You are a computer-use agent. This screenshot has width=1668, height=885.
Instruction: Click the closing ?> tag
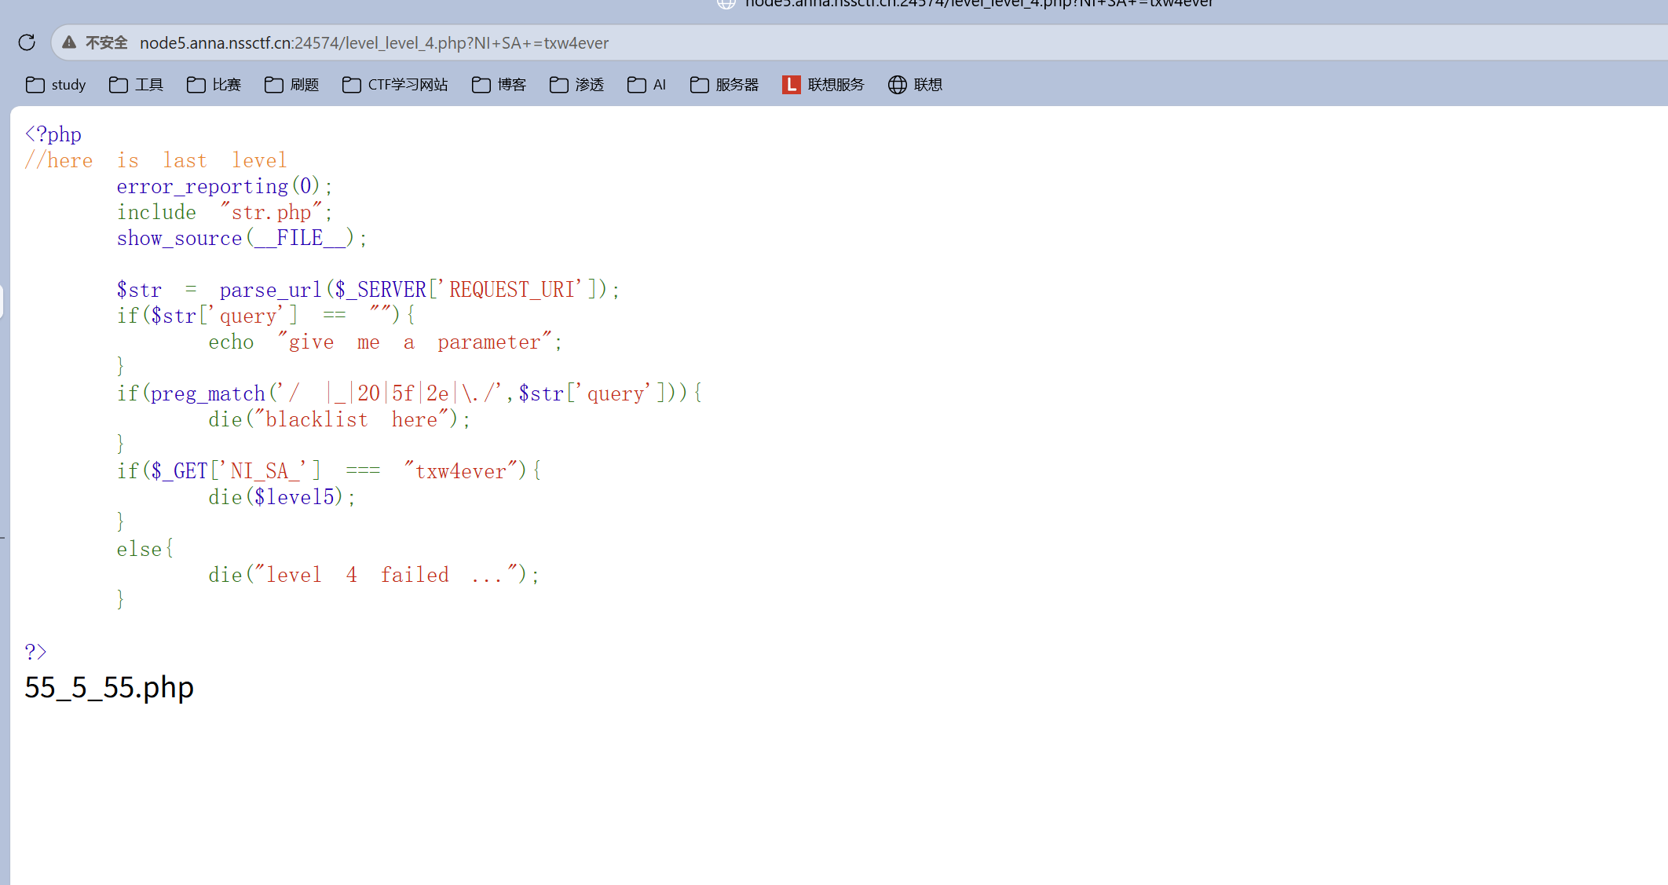pyautogui.click(x=35, y=652)
